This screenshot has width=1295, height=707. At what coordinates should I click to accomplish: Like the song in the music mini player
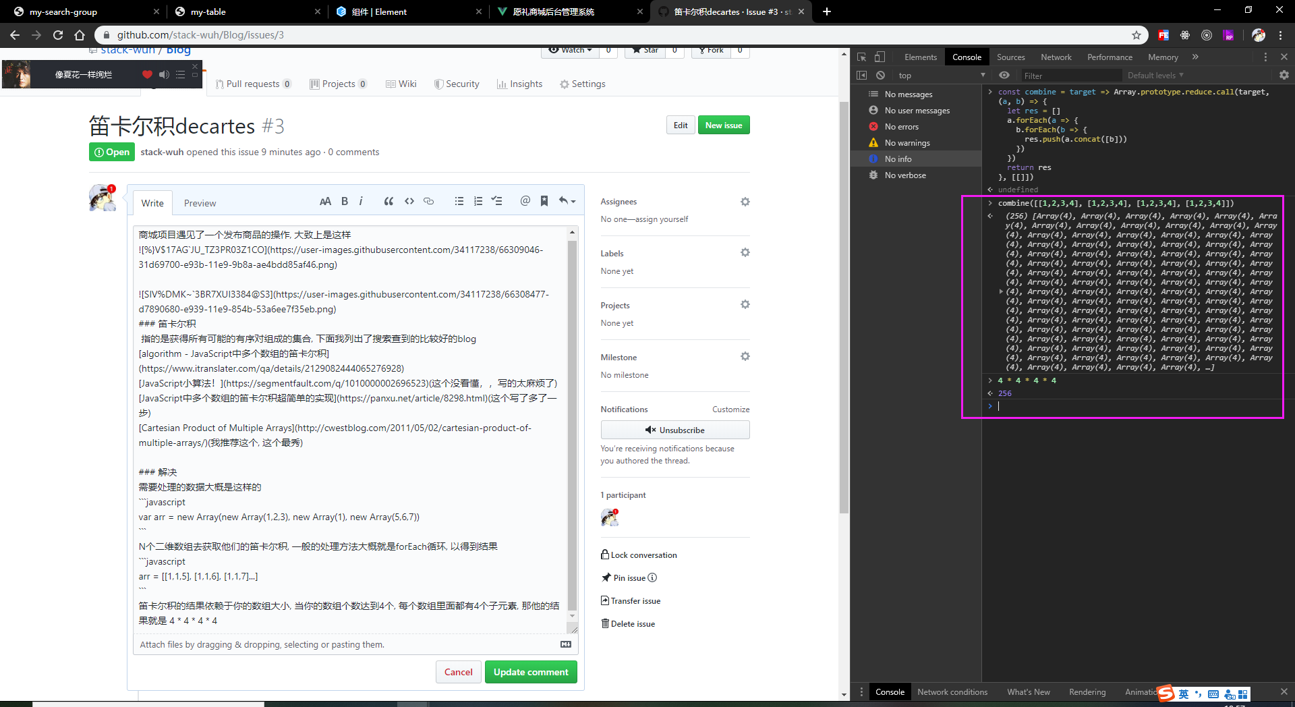[x=147, y=74]
